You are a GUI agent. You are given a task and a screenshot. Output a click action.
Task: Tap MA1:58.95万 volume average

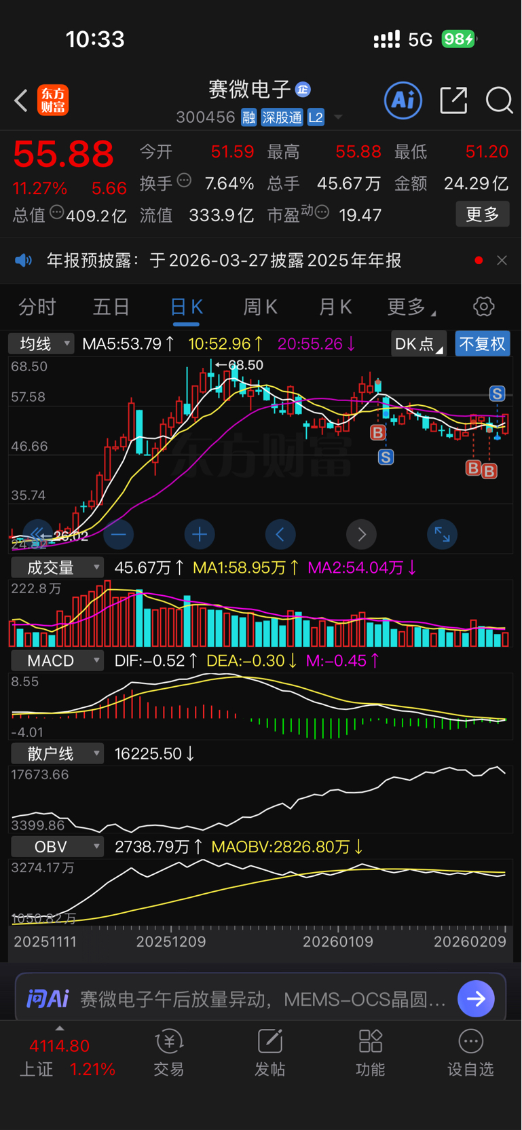click(x=246, y=567)
